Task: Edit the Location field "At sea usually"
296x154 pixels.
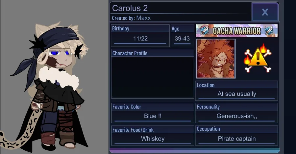Action: coord(237,94)
